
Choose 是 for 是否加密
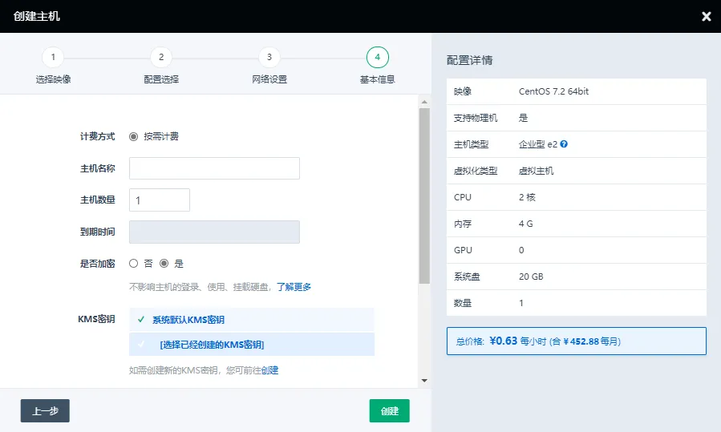(x=164, y=264)
